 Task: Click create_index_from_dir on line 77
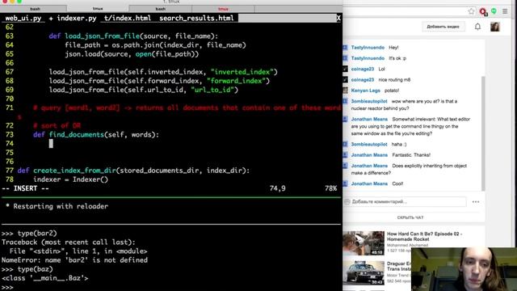(x=74, y=171)
